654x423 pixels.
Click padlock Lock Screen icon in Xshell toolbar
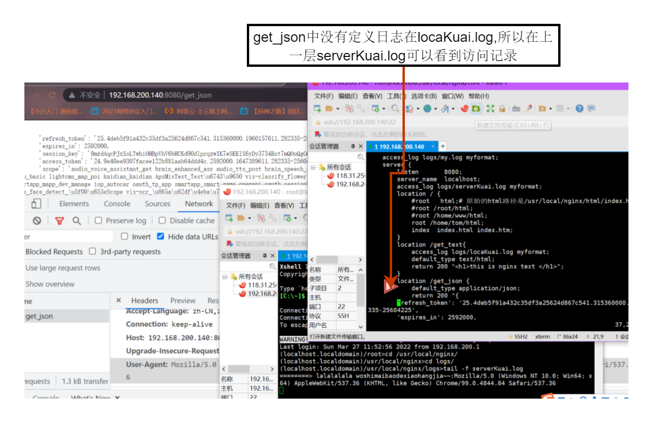pyautogui.click(x=502, y=109)
